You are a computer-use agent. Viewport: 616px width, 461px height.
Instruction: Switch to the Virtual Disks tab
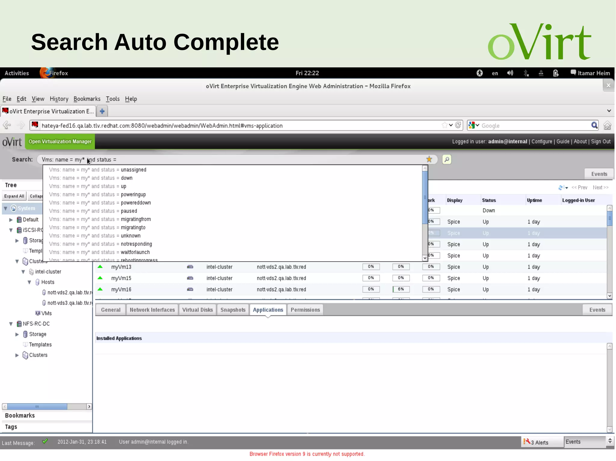[197, 310]
